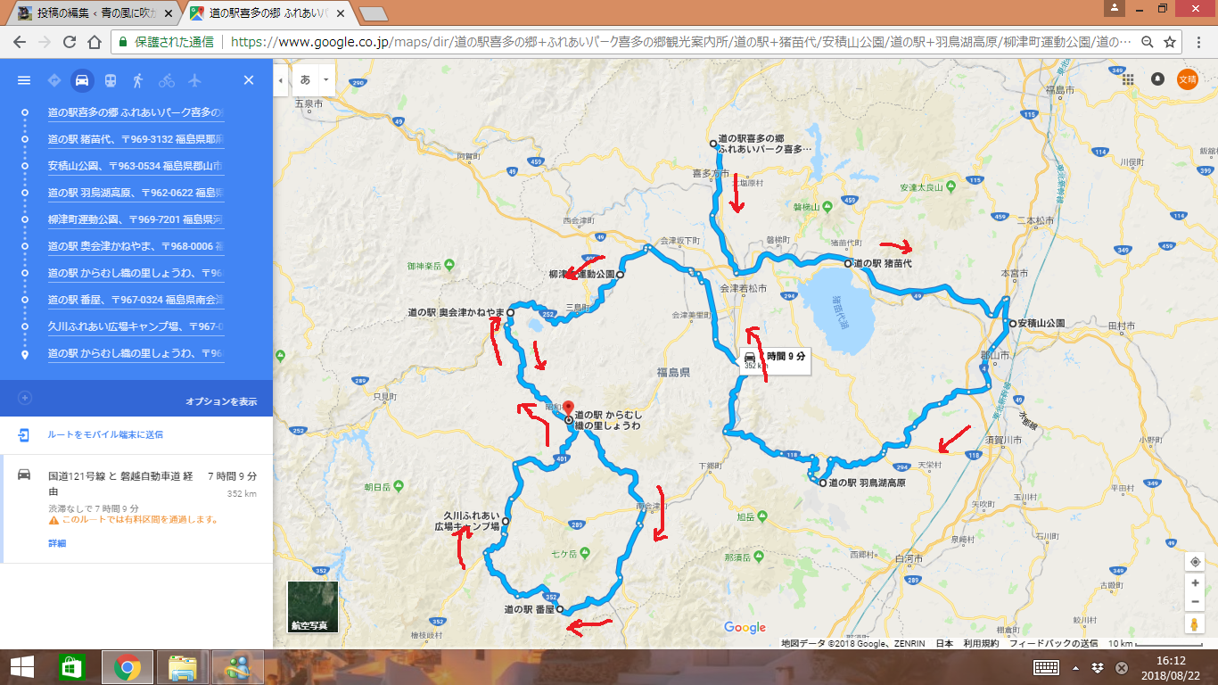Select the recommended travel mode icon
This screenshot has width=1218, height=685.
click(x=53, y=80)
